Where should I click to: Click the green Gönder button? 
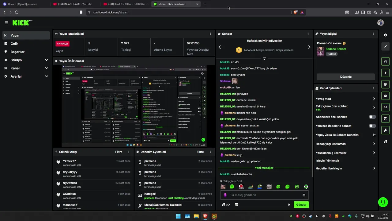(301, 205)
